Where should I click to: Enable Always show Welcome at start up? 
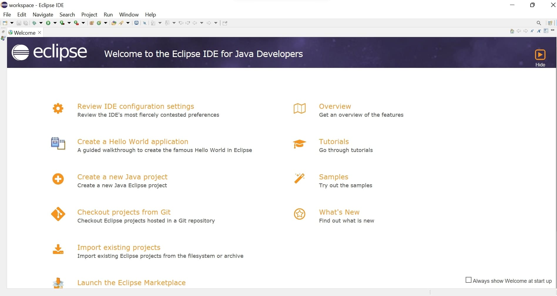(x=469, y=280)
